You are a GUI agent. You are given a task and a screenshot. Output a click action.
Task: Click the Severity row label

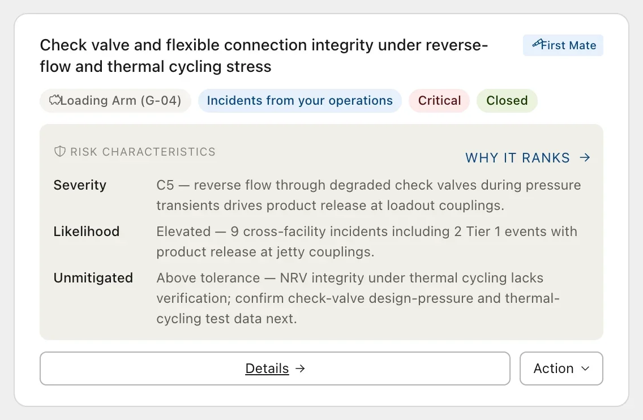pyautogui.click(x=80, y=185)
